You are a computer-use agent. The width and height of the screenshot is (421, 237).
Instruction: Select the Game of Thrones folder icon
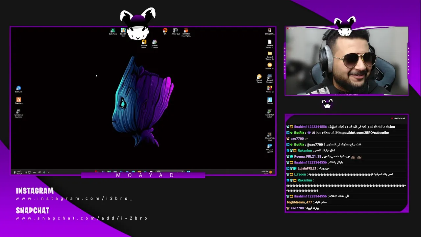(270, 55)
